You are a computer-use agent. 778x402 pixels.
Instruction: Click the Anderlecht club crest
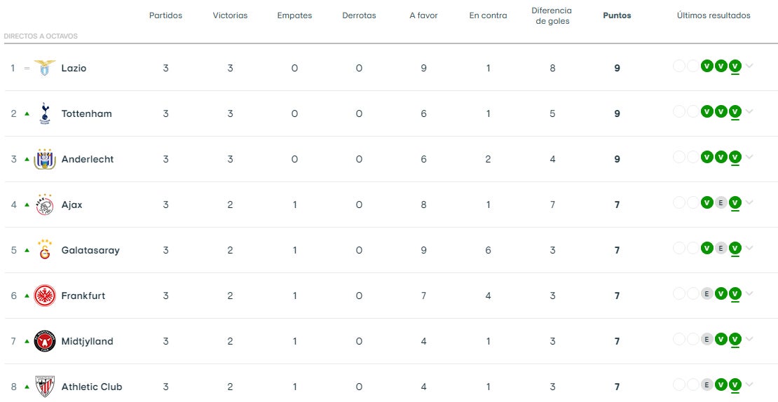tap(45, 159)
